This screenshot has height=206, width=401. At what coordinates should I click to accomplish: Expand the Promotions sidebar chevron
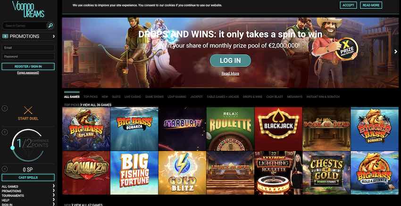[53, 36]
